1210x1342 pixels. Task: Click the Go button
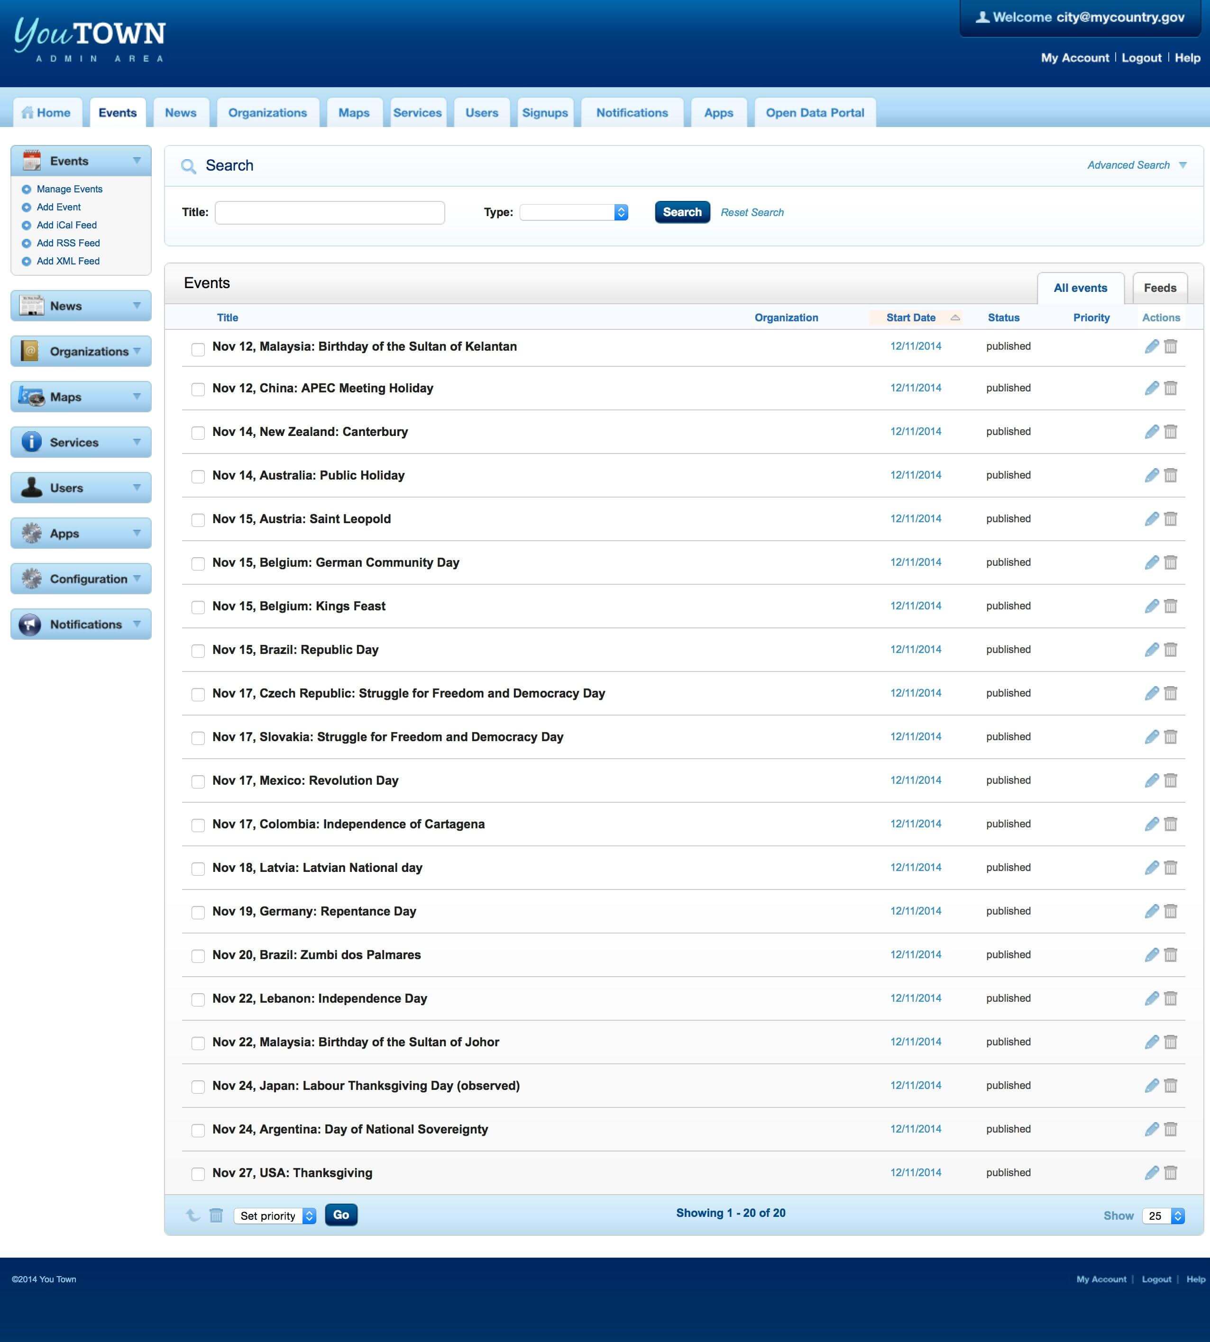(x=341, y=1215)
